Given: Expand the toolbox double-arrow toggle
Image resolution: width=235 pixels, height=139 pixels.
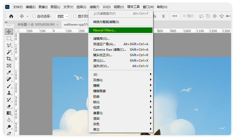Looking at the screenshot, I should (6, 22).
